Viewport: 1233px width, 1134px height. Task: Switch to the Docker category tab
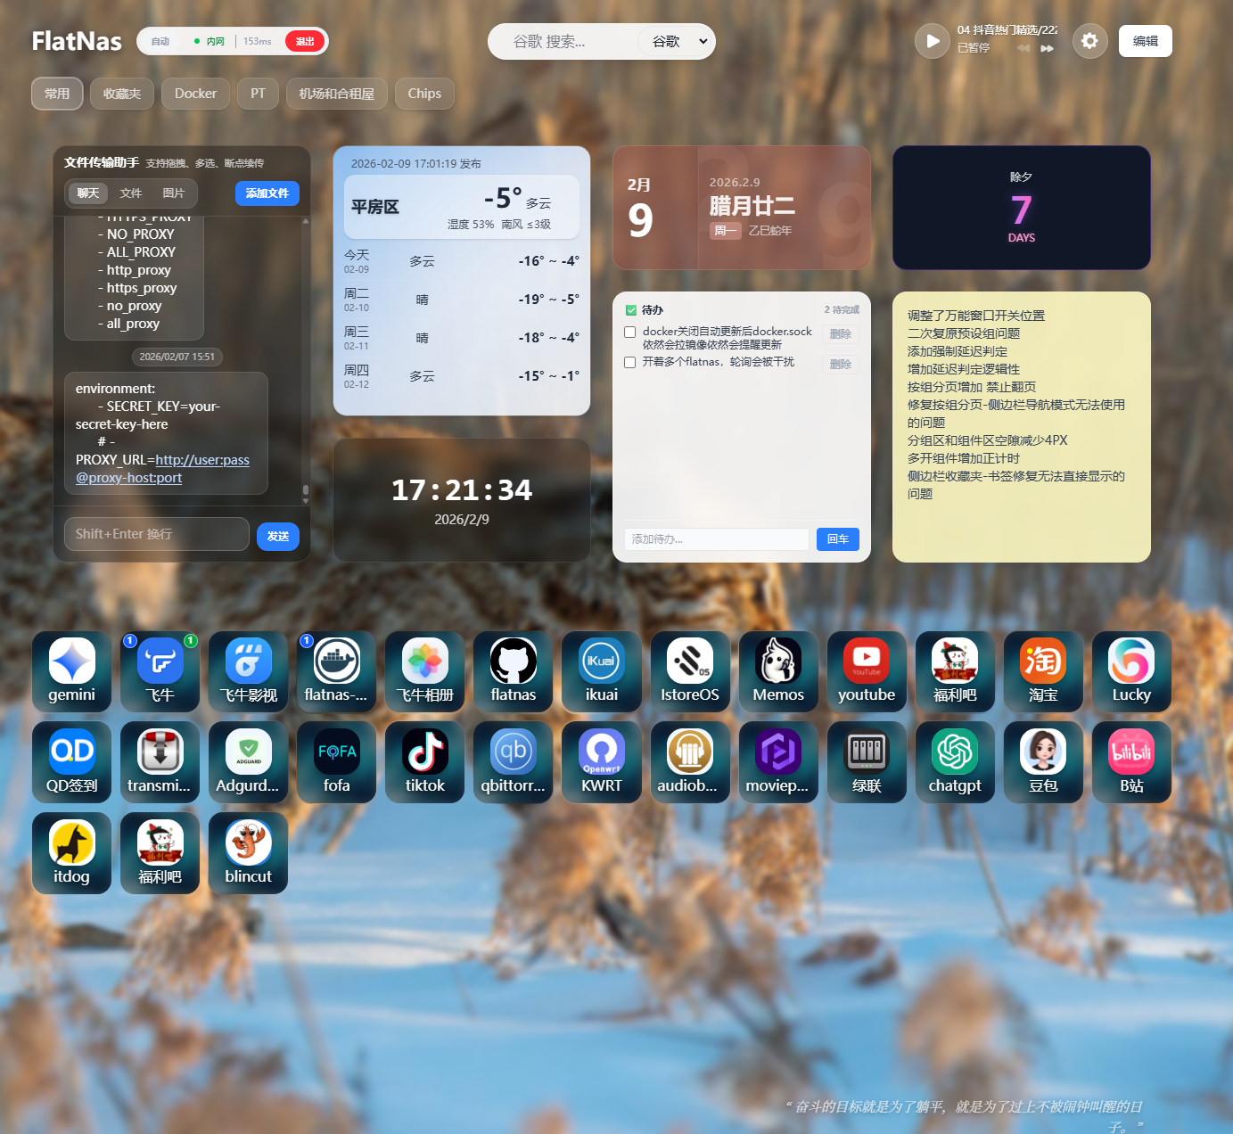click(x=194, y=93)
